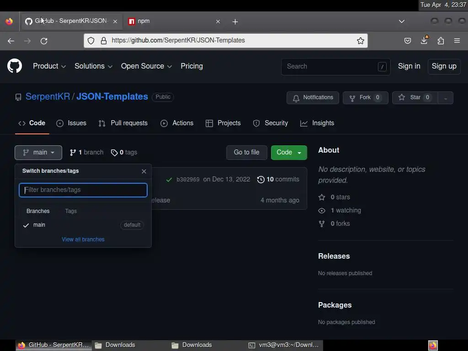Click the Notifications button
Image resolution: width=468 pixels, height=351 pixels.
(313, 98)
